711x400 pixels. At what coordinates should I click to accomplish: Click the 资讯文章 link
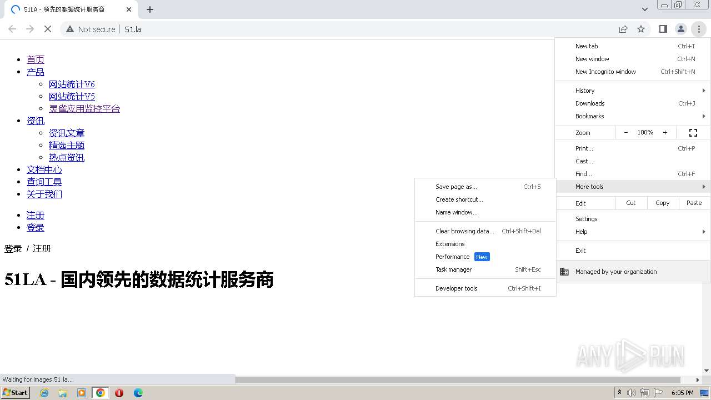[67, 133]
